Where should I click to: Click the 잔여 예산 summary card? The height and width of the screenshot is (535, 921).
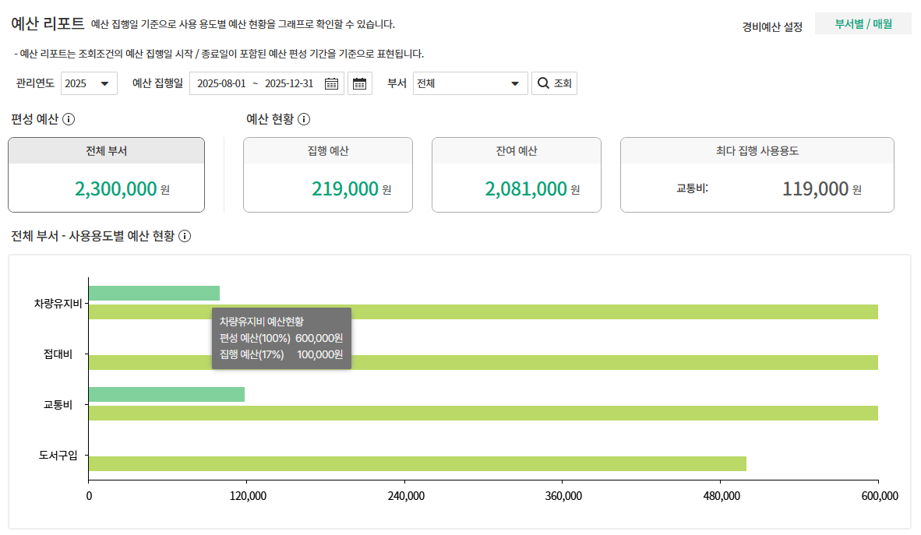click(x=516, y=175)
